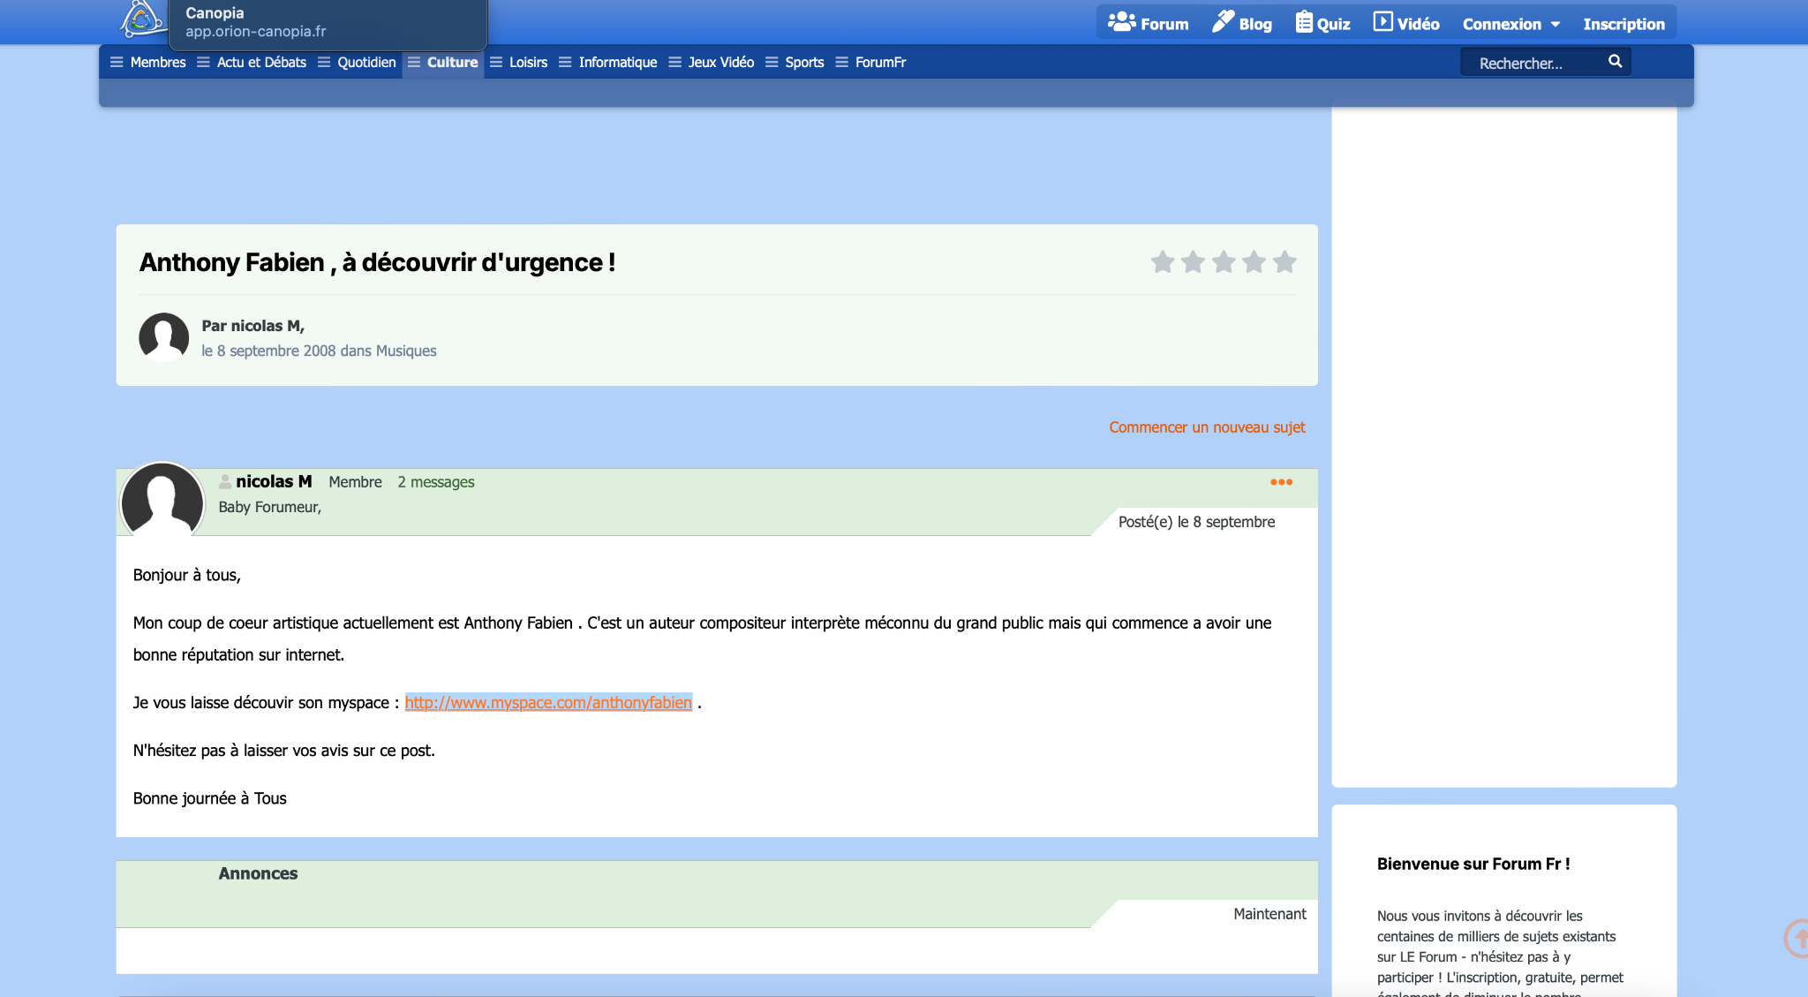Rate the topic four stars

click(1254, 261)
